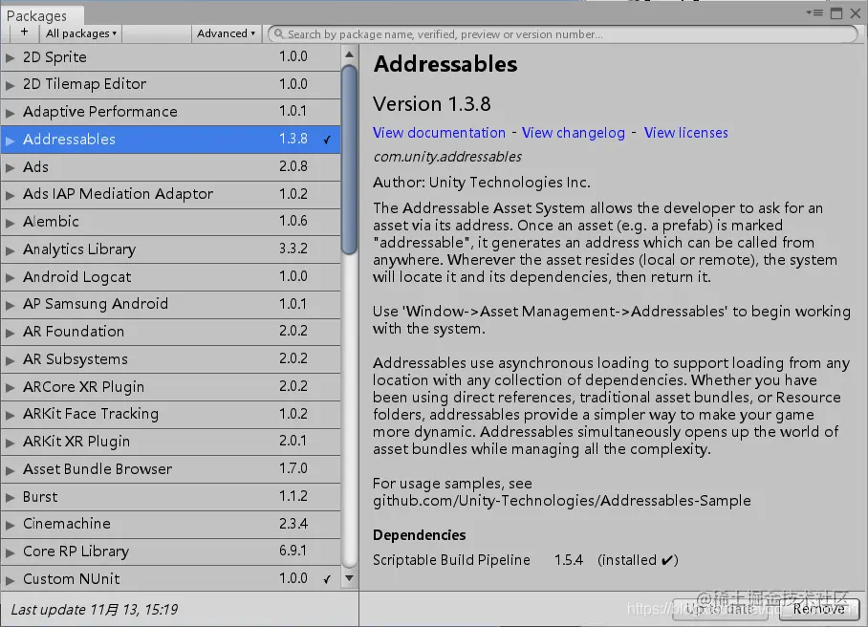Click the Remove button
Screen dimensions: 868x627
coord(819,609)
